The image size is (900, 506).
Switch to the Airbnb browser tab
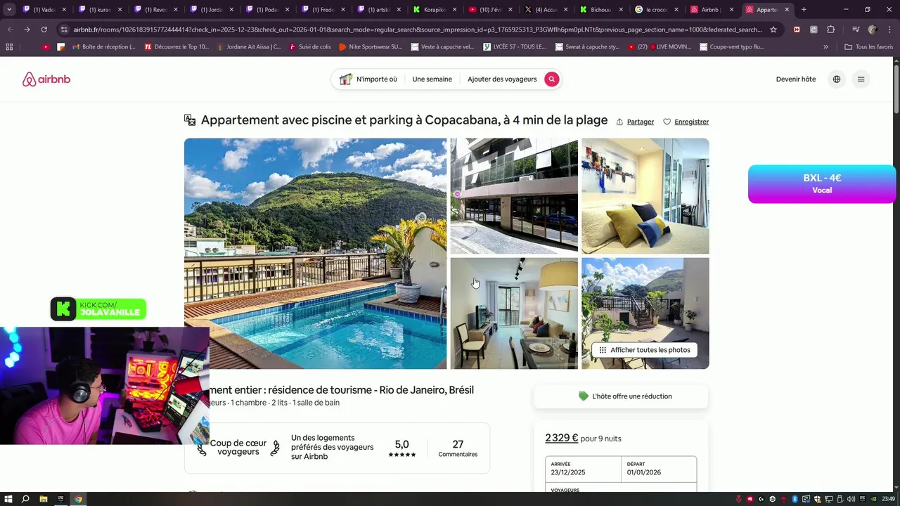[x=712, y=10]
